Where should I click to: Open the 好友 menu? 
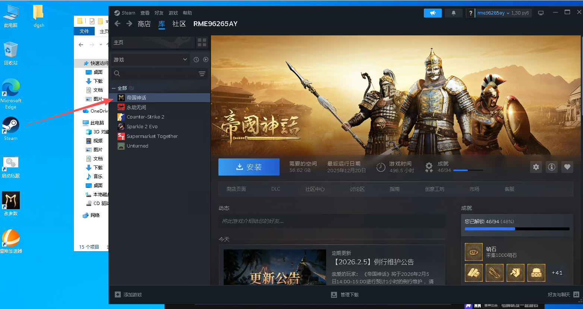(x=159, y=13)
